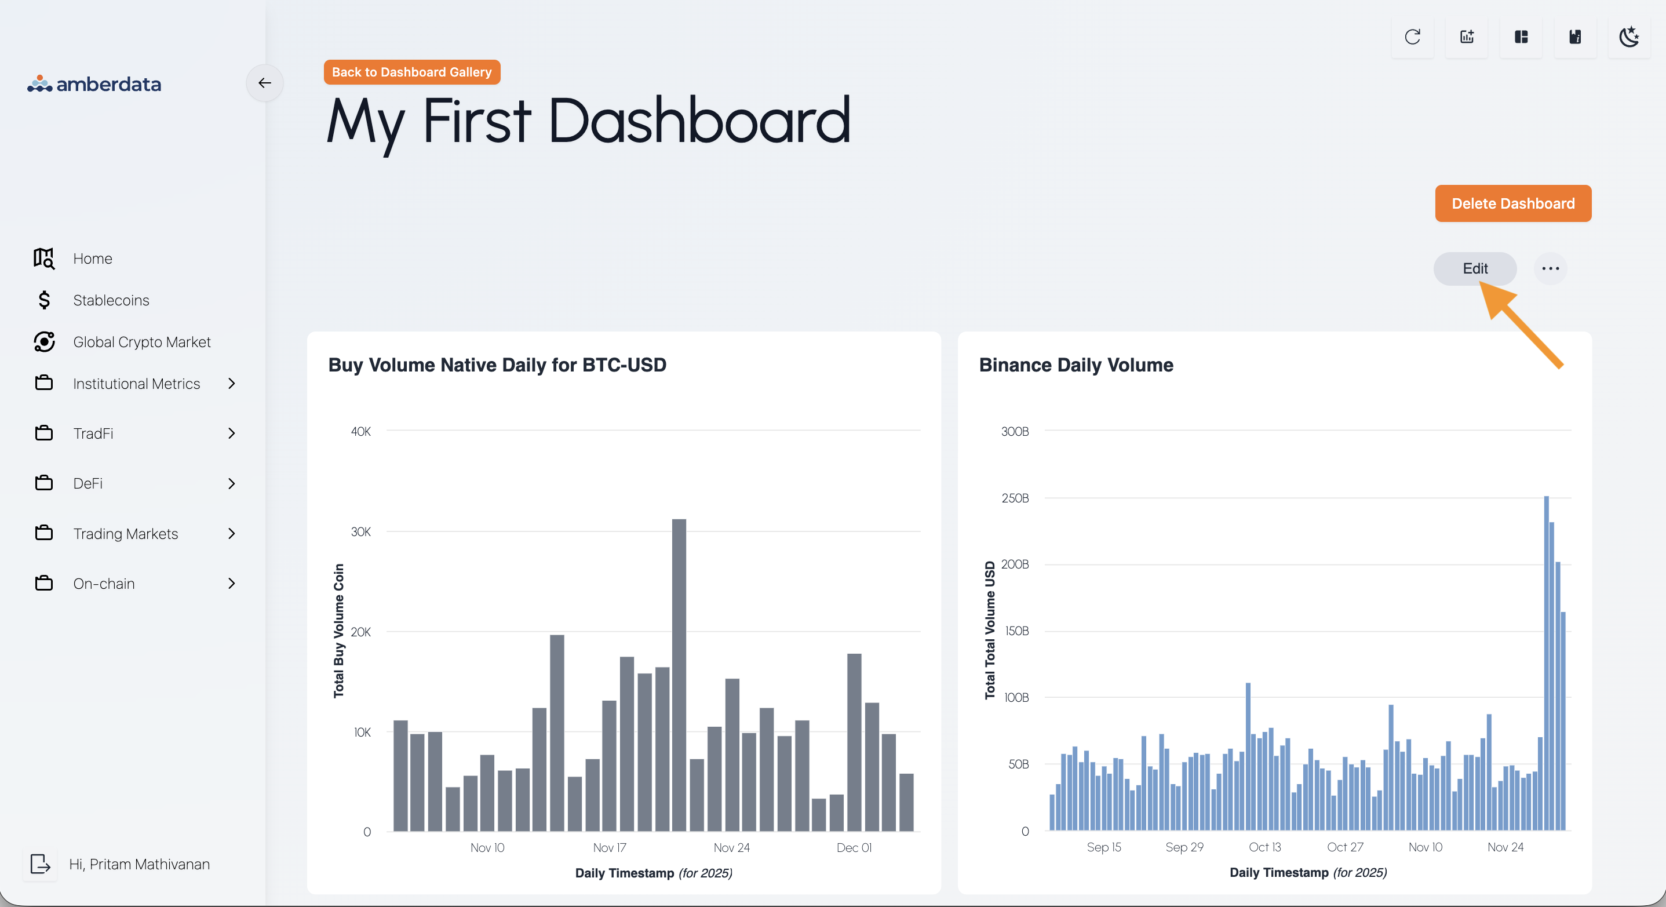Select Home in the sidebar
The image size is (1666, 907).
[93, 259]
